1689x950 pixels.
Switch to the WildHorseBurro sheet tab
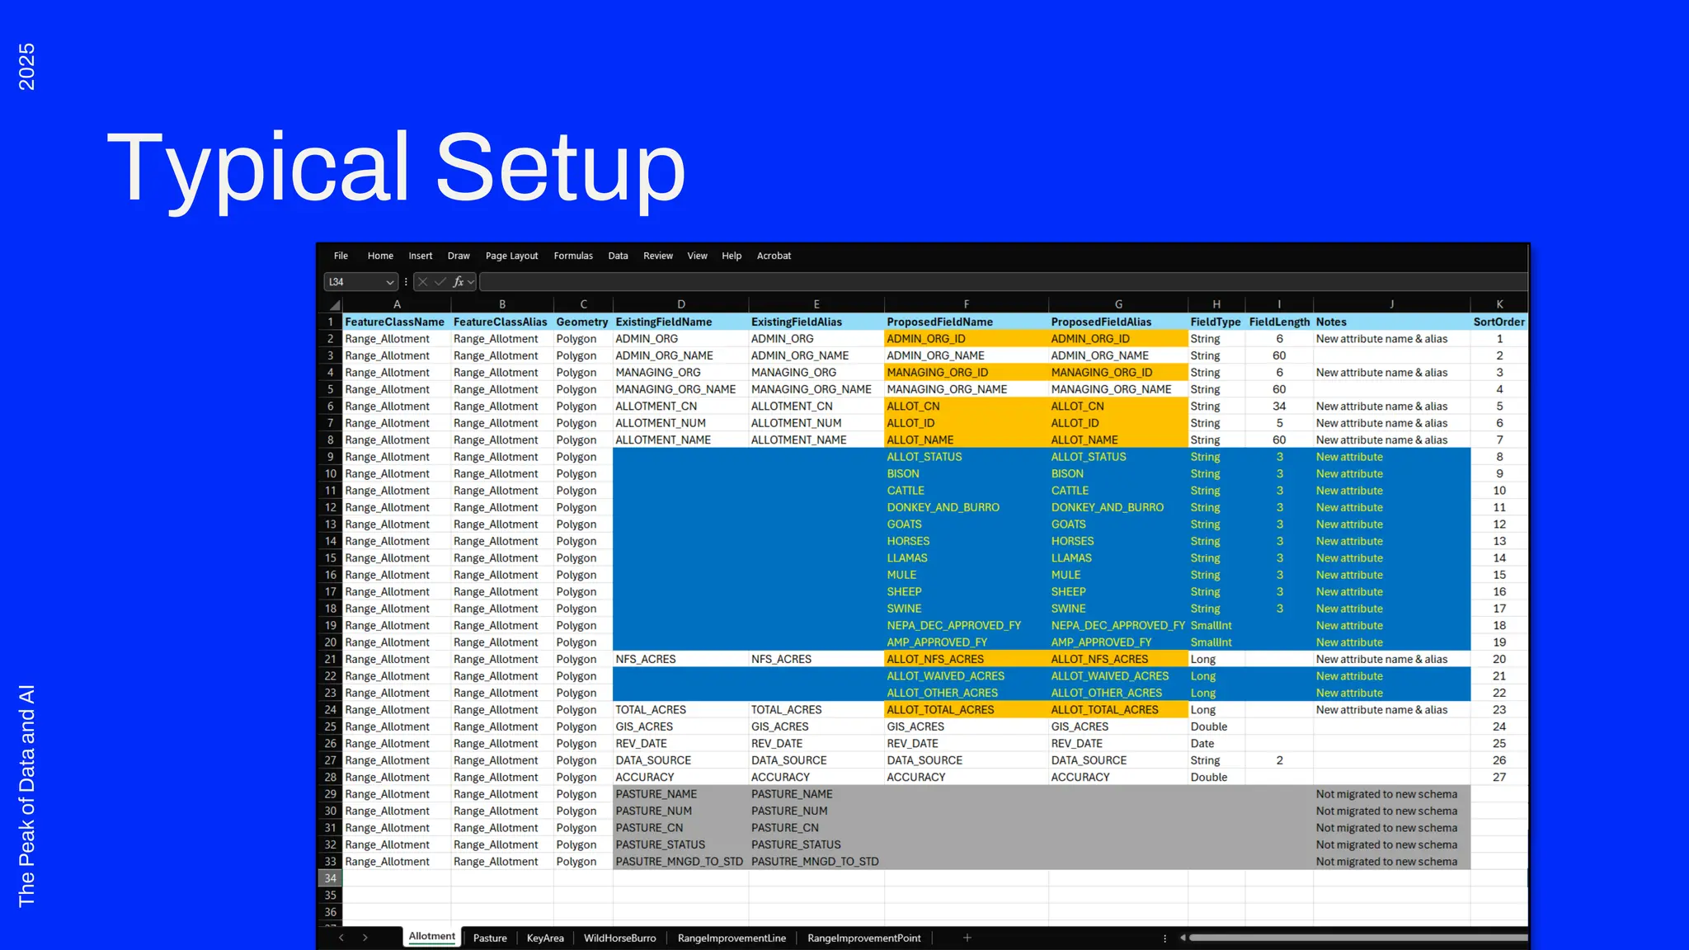click(620, 938)
